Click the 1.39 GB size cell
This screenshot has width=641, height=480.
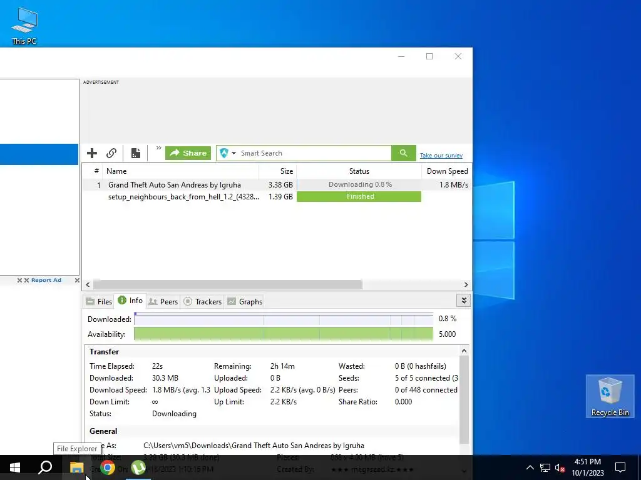tap(280, 197)
